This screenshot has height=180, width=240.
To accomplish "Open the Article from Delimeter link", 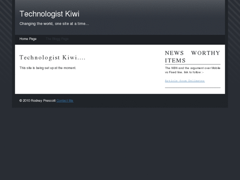I will [185, 81].
